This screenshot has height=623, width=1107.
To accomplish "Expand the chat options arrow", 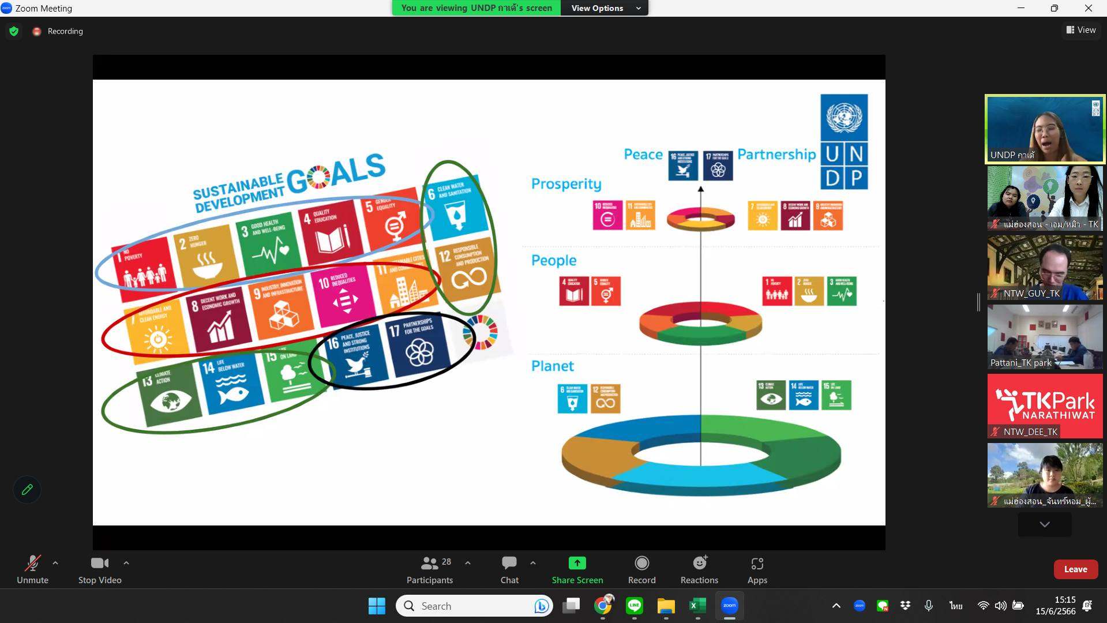I will (x=533, y=562).
